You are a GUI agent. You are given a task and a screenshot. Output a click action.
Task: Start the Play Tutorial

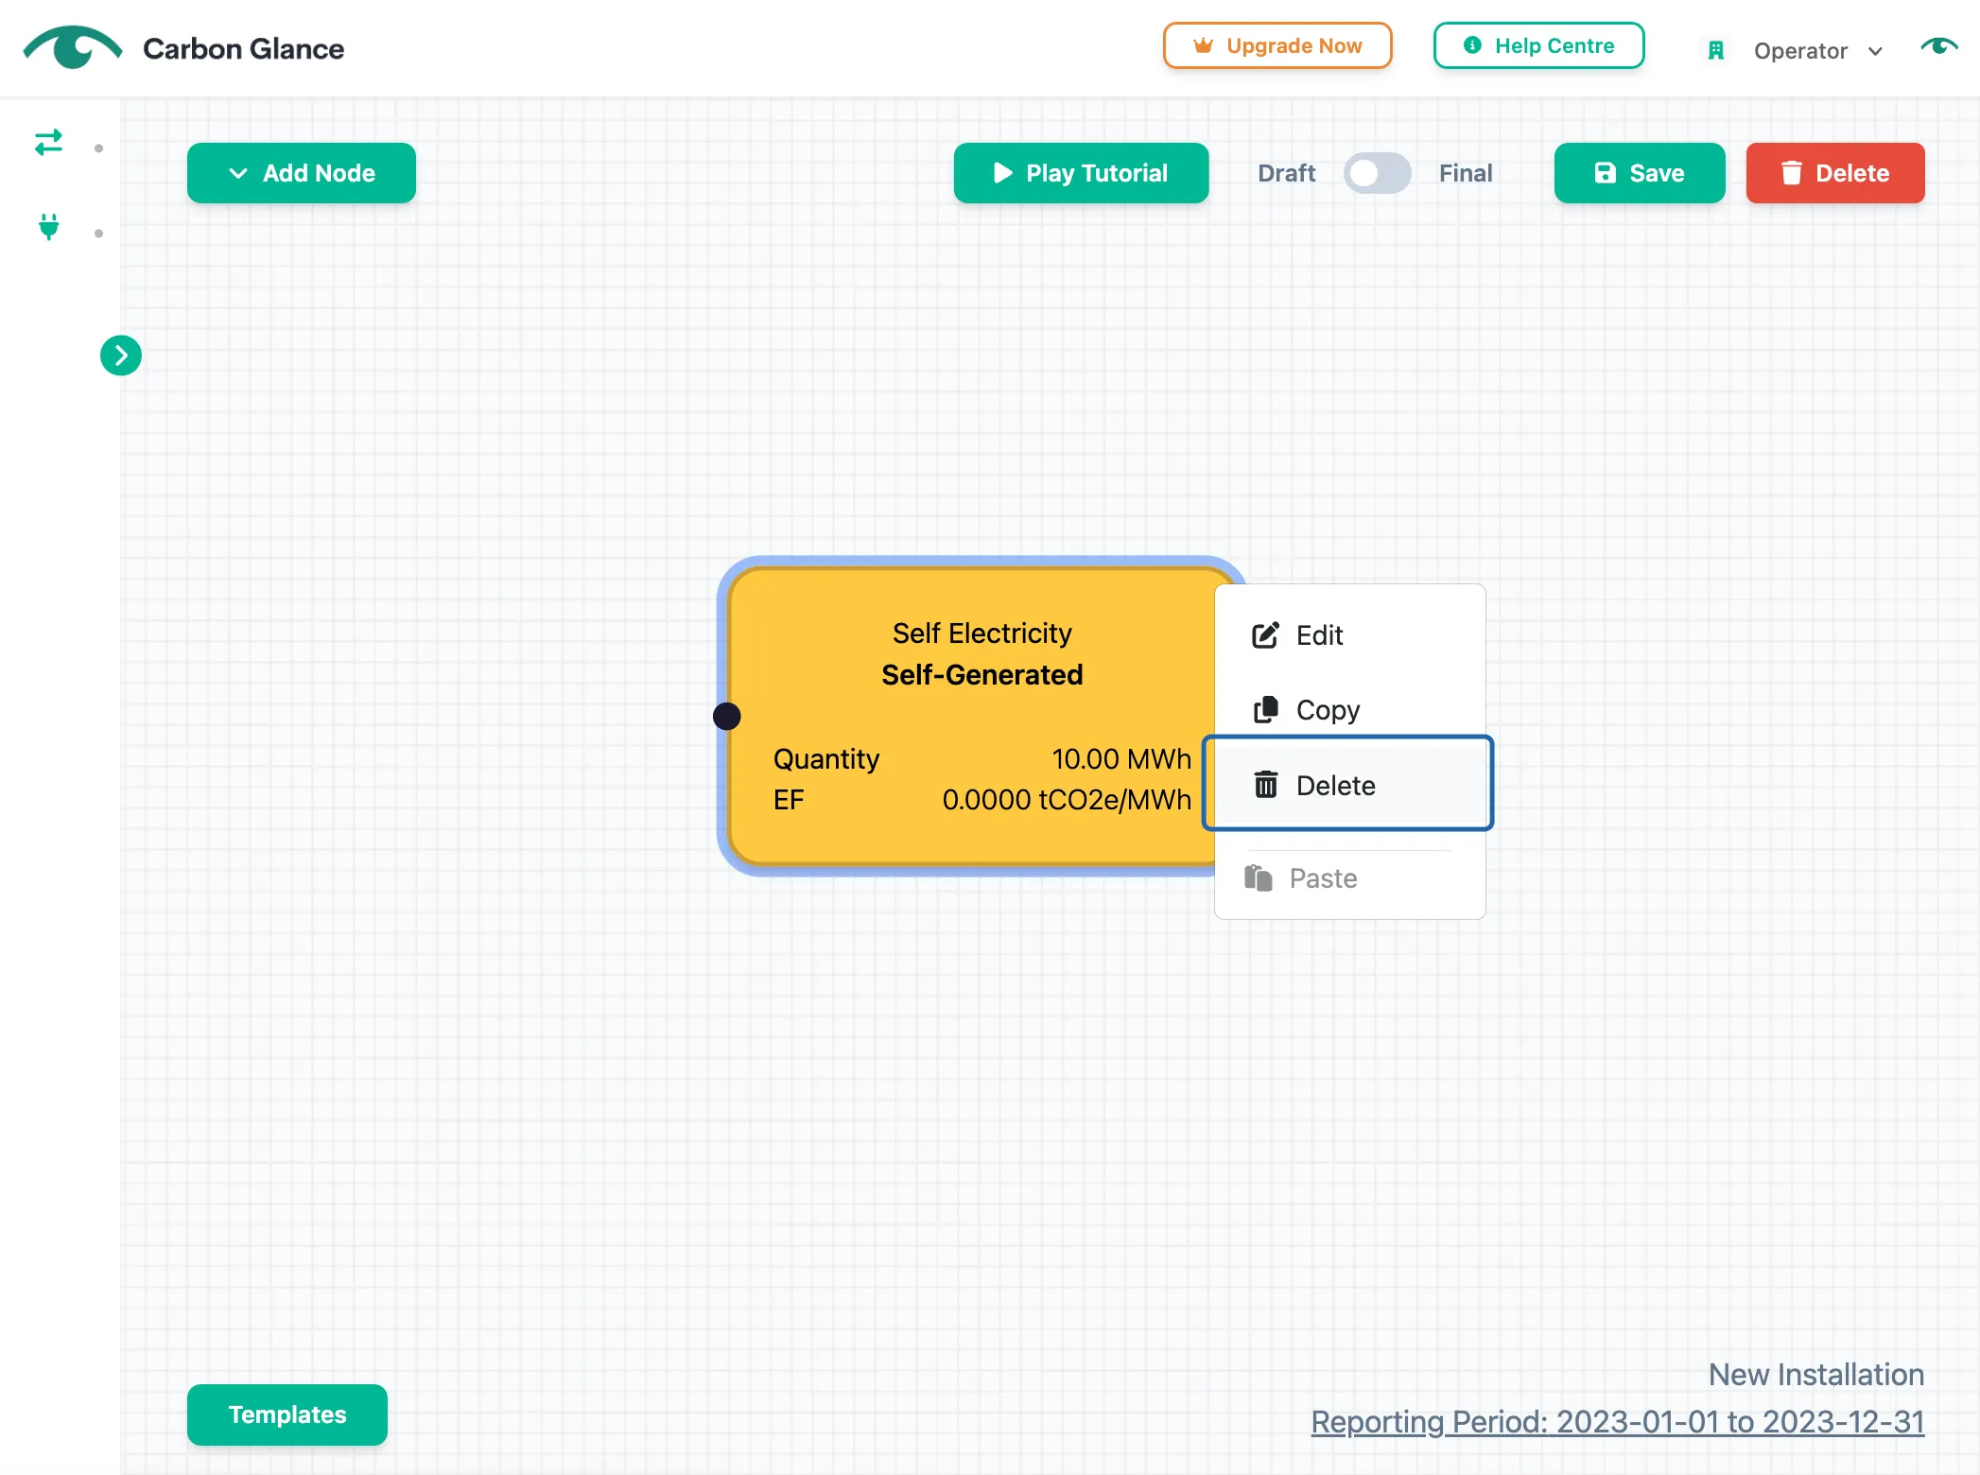(1081, 173)
